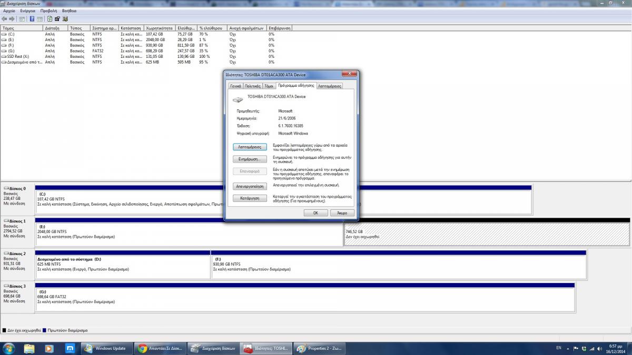Click the Λεπτομέρειες driver details button
Viewport: 632px width, 355px height.
tap(250, 147)
